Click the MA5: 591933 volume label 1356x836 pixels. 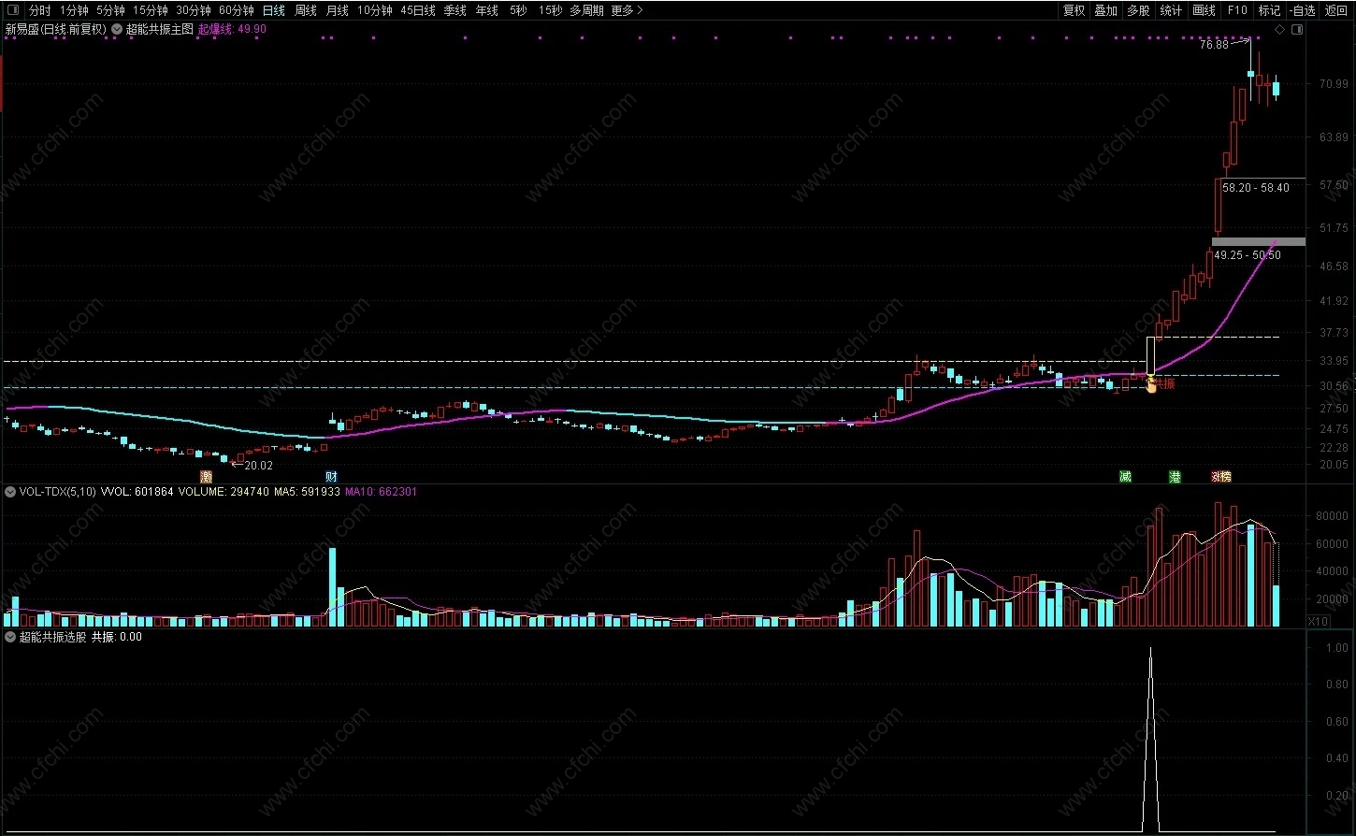[308, 491]
